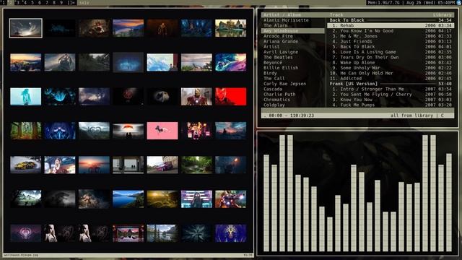Viewport: 462px width, 260px height.
Task: Select the purple-magenta symbol thumbnail in bottom row
Action: click(x=26, y=233)
